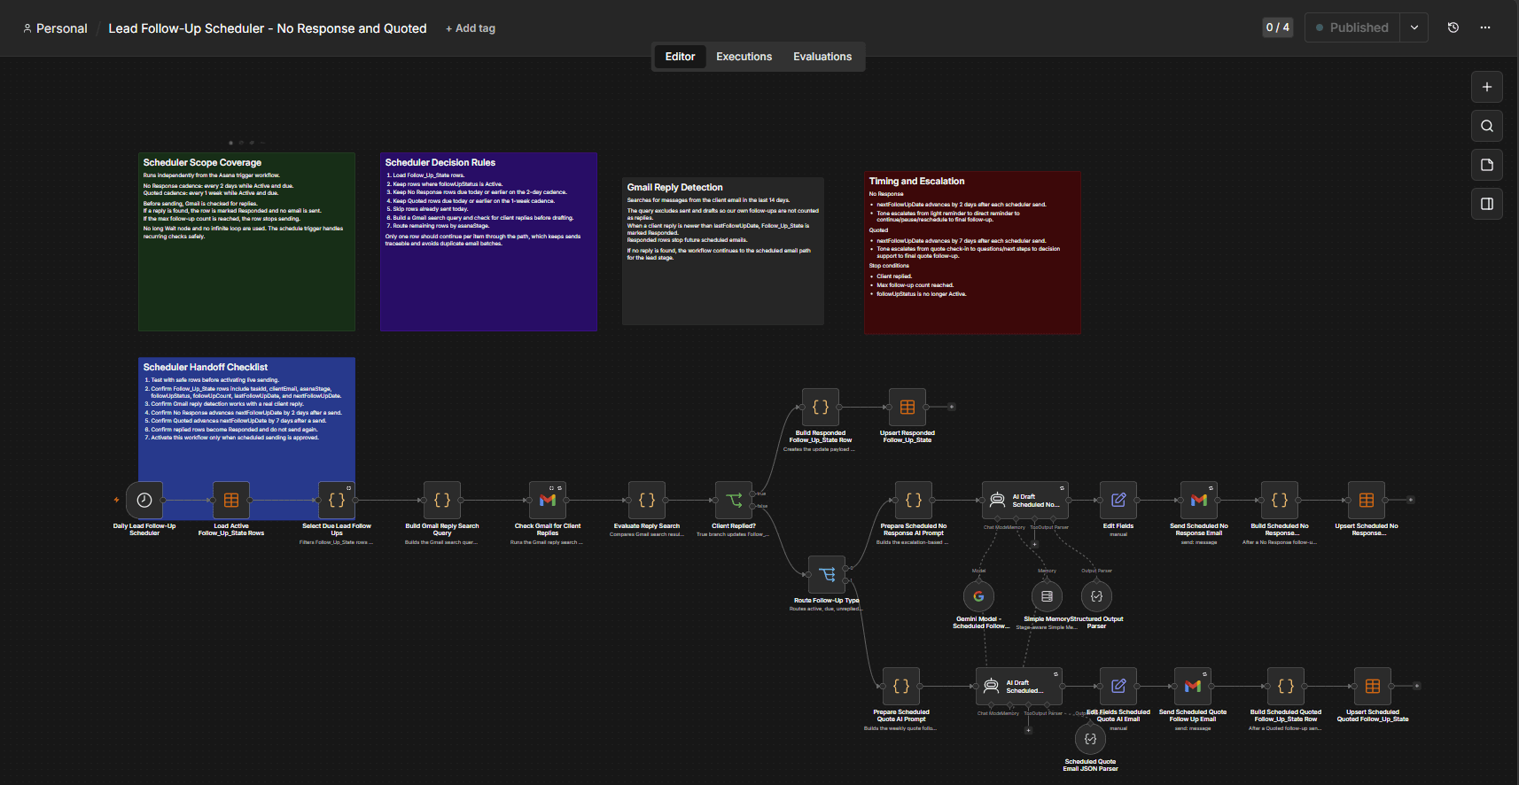Select the Build Scheduled No Response code node
Viewport: 1519px width, 785px height.
(x=1280, y=501)
